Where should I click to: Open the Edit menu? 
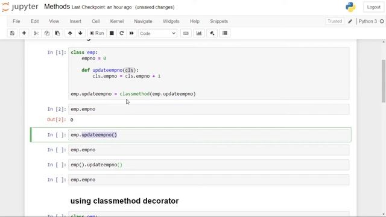[35, 22]
